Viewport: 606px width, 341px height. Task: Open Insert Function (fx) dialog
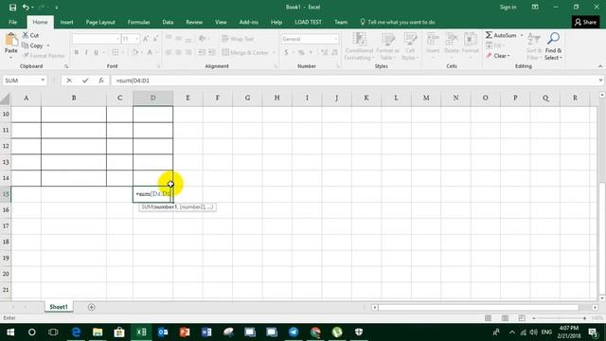pos(101,81)
